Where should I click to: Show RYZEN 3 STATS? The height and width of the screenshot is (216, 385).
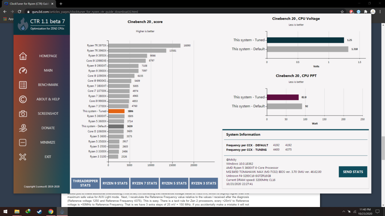(203, 183)
